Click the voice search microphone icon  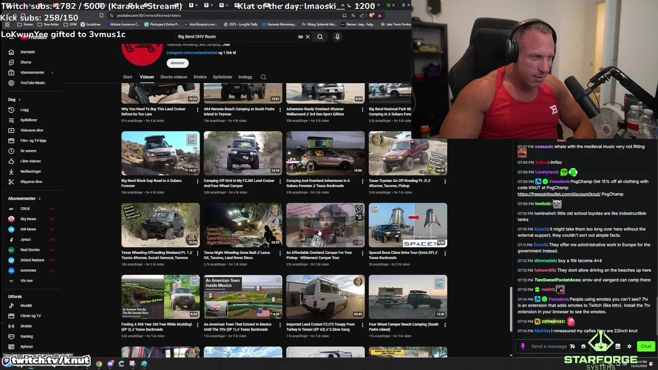click(337, 36)
